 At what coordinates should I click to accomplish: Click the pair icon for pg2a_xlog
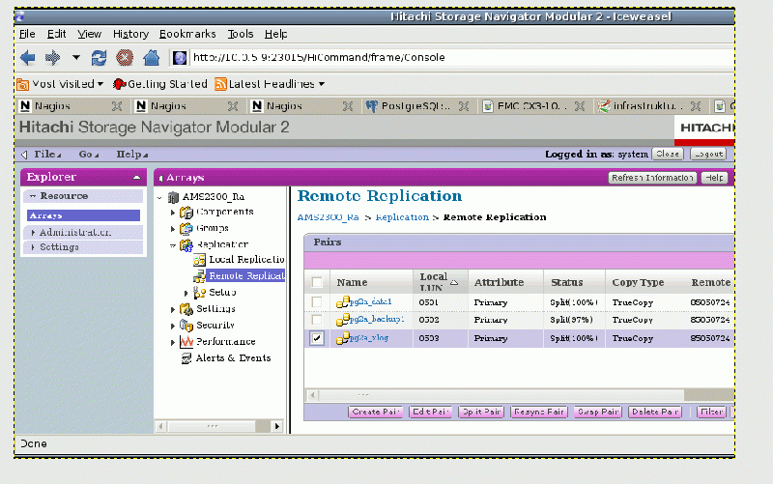[x=343, y=338]
